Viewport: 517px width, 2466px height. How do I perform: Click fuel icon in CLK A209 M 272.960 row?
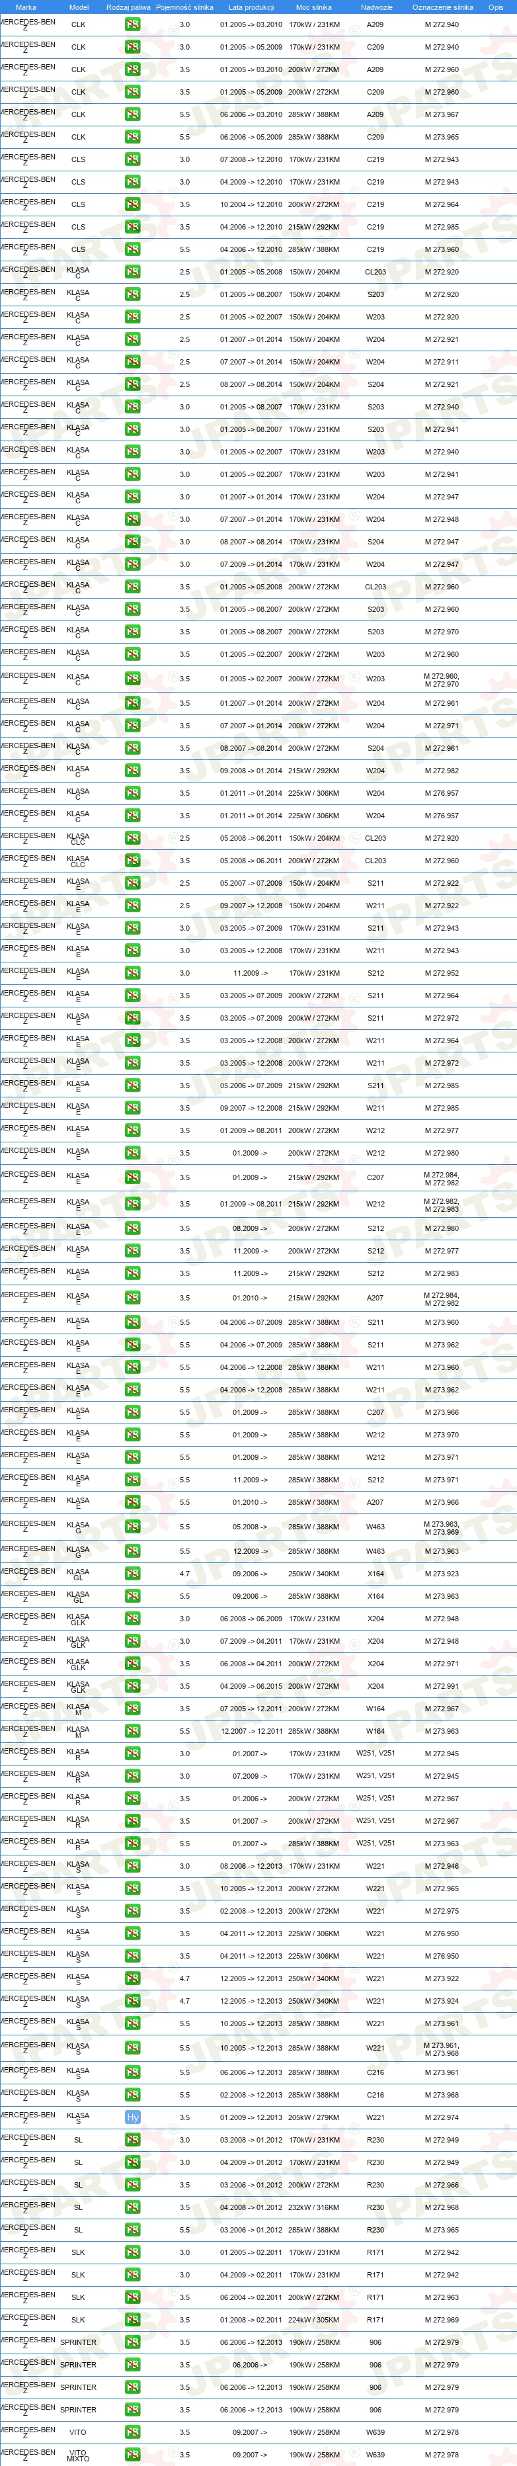tap(132, 69)
